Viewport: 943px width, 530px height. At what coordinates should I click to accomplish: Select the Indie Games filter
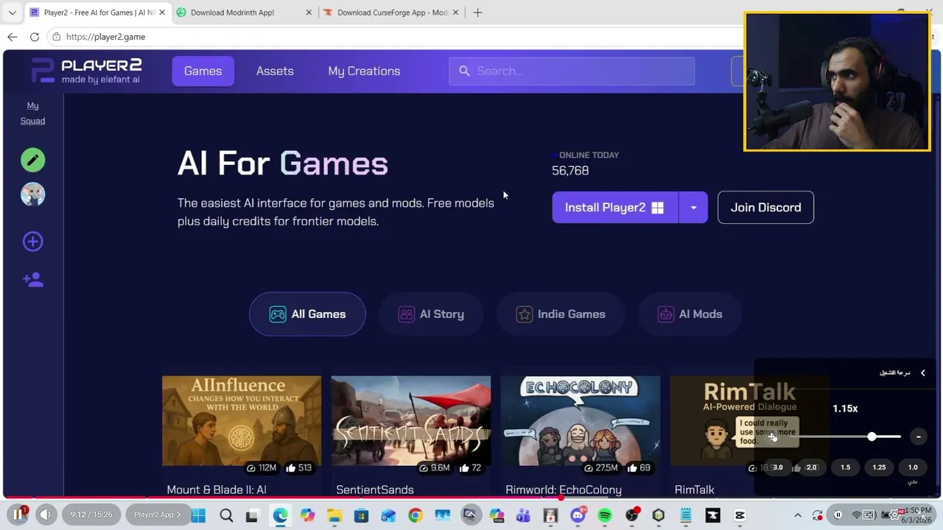pyautogui.click(x=561, y=314)
